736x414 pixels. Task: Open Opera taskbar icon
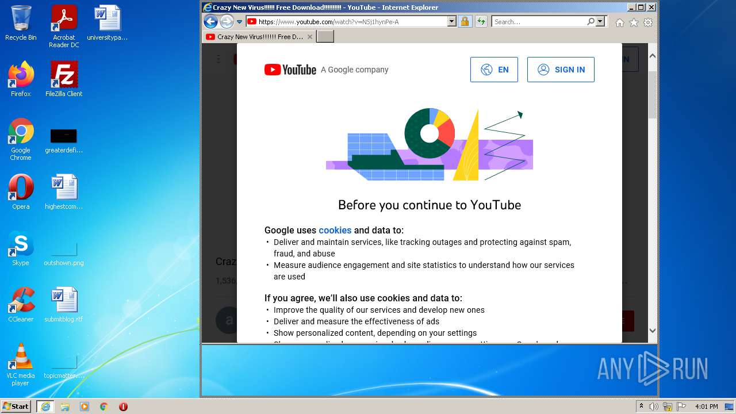pyautogui.click(x=123, y=407)
